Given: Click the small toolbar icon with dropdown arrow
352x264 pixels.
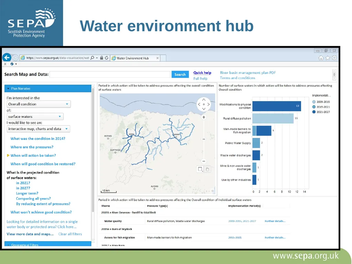Looking at the screenshot, I should (x=13, y=64).
